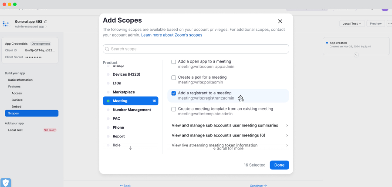Click the meeting:write:poll:admin scope text
This screenshot has height=187, width=392.
coord(200,82)
